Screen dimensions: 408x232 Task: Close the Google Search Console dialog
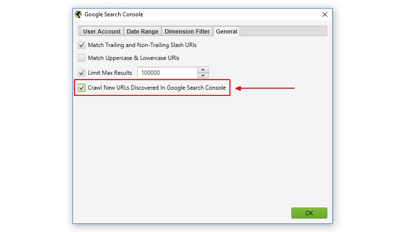[x=325, y=14]
